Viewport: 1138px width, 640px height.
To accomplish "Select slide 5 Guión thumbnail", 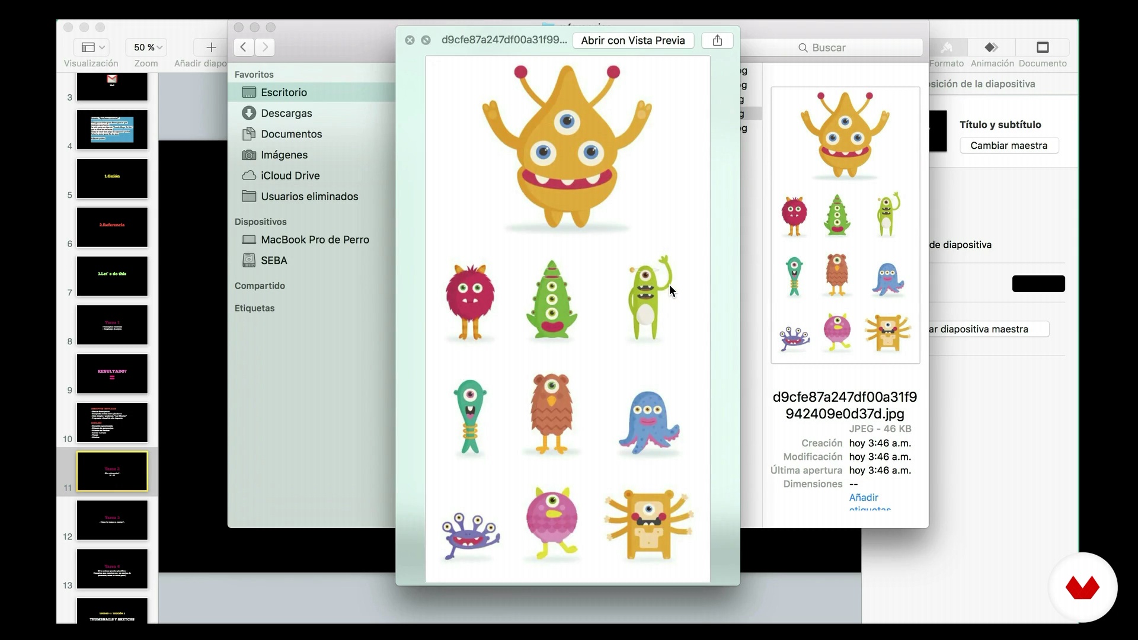I will pos(112,178).
